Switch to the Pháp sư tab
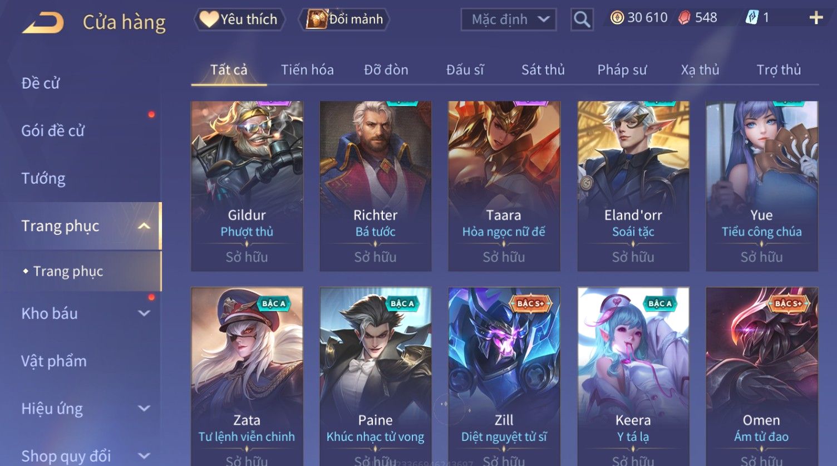This screenshot has width=837, height=466. (622, 70)
